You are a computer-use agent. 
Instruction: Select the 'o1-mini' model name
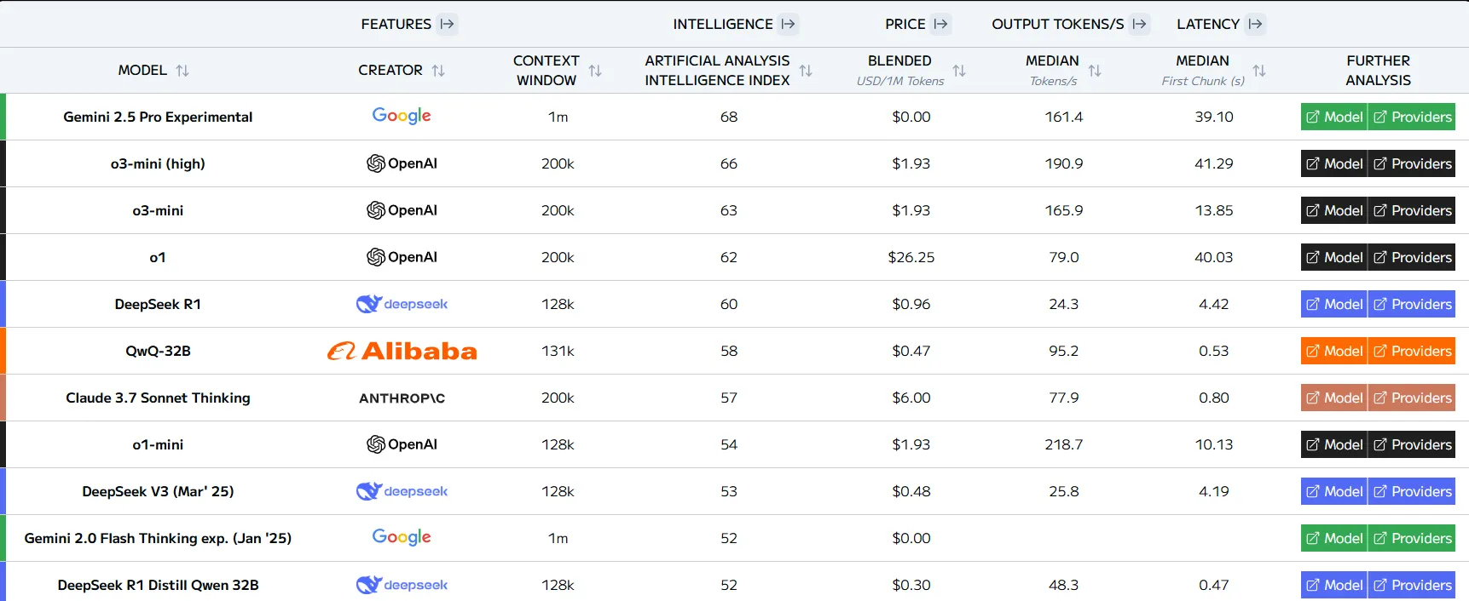pyautogui.click(x=158, y=444)
